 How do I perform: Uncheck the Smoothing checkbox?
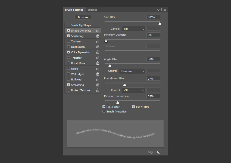tap(68, 85)
